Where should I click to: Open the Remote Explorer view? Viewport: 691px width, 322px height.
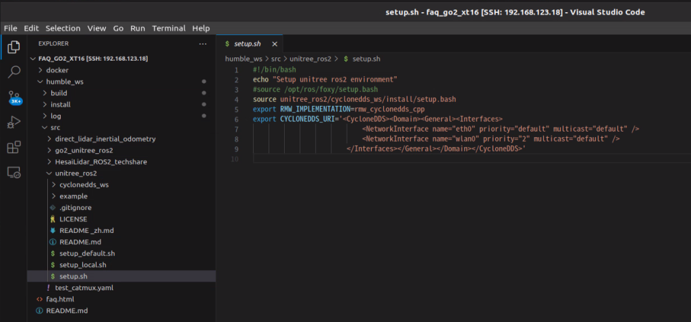click(13, 172)
